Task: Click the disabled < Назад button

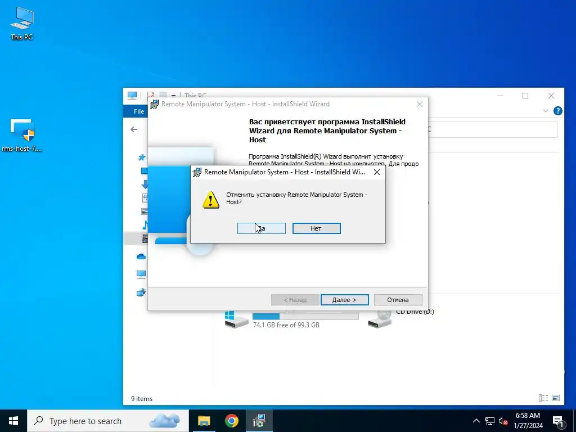Action: pyautogui.click(x=295, y=300)
